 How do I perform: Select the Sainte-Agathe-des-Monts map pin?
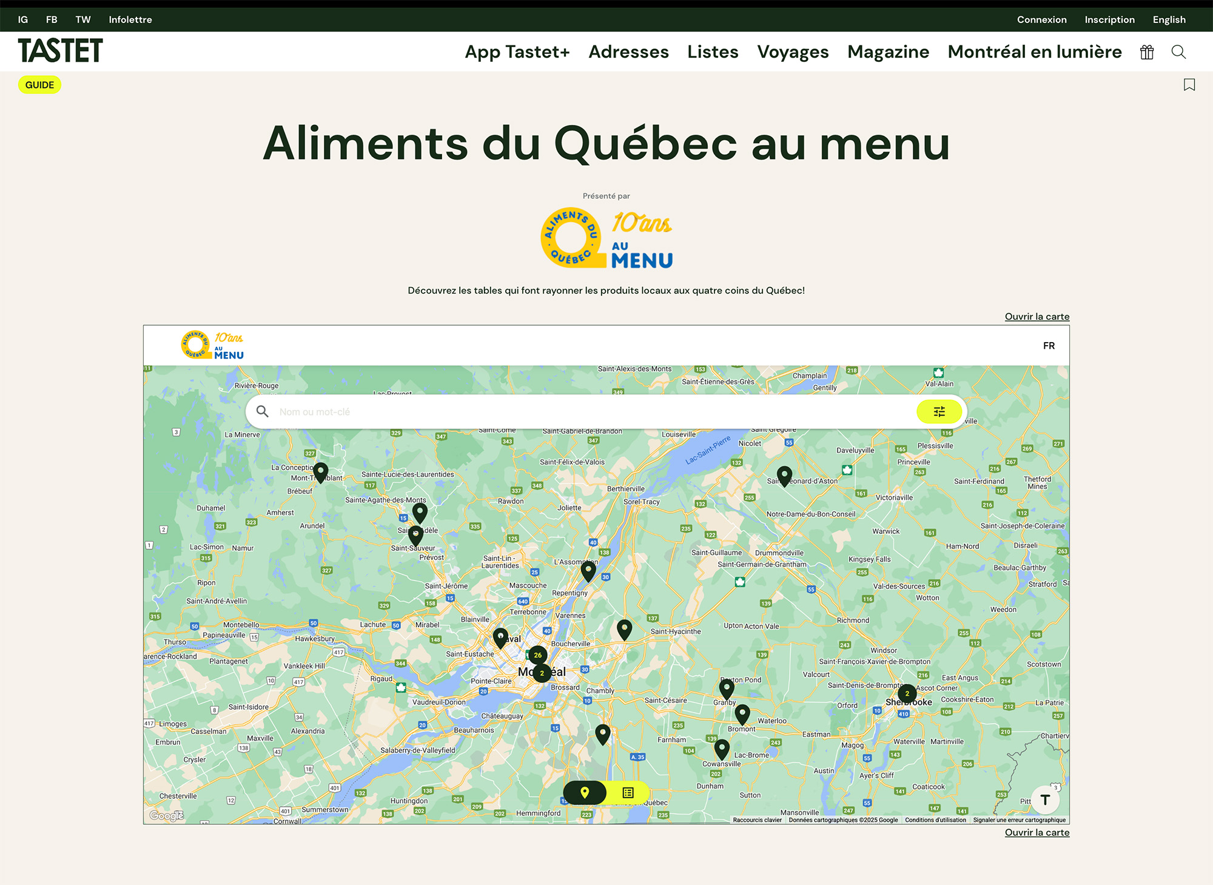(420, 513)
